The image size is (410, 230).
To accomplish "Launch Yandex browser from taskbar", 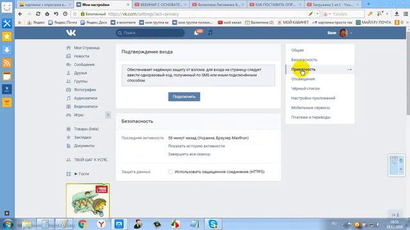I will tap(101, 224).
